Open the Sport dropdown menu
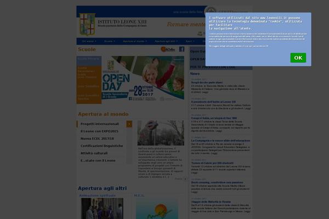This screenshot has height=219, width=329. pyautogui.click(x=190, y=41)
